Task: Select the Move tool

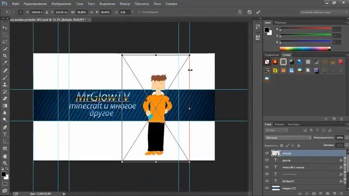Action: 5,28
